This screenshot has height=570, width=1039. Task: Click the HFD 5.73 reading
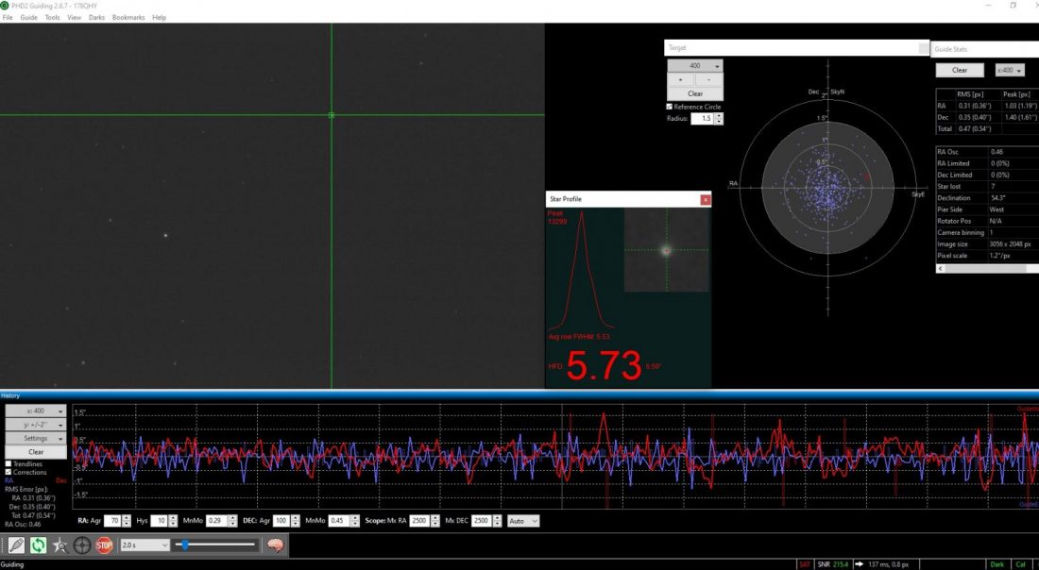tap(604, 366)
